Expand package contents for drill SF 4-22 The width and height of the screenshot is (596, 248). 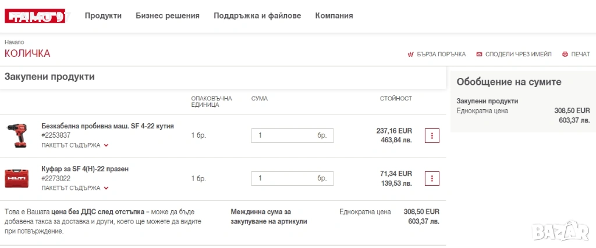pos(74,145)
